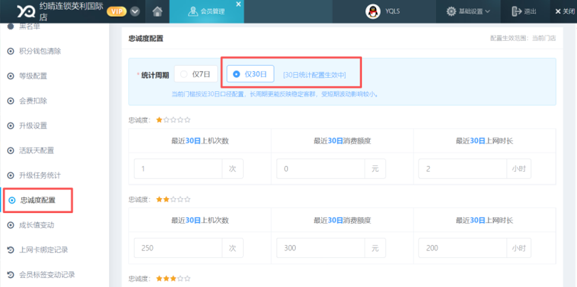
Task: Click the icon beside 等级配置
Action: point(10,76)
